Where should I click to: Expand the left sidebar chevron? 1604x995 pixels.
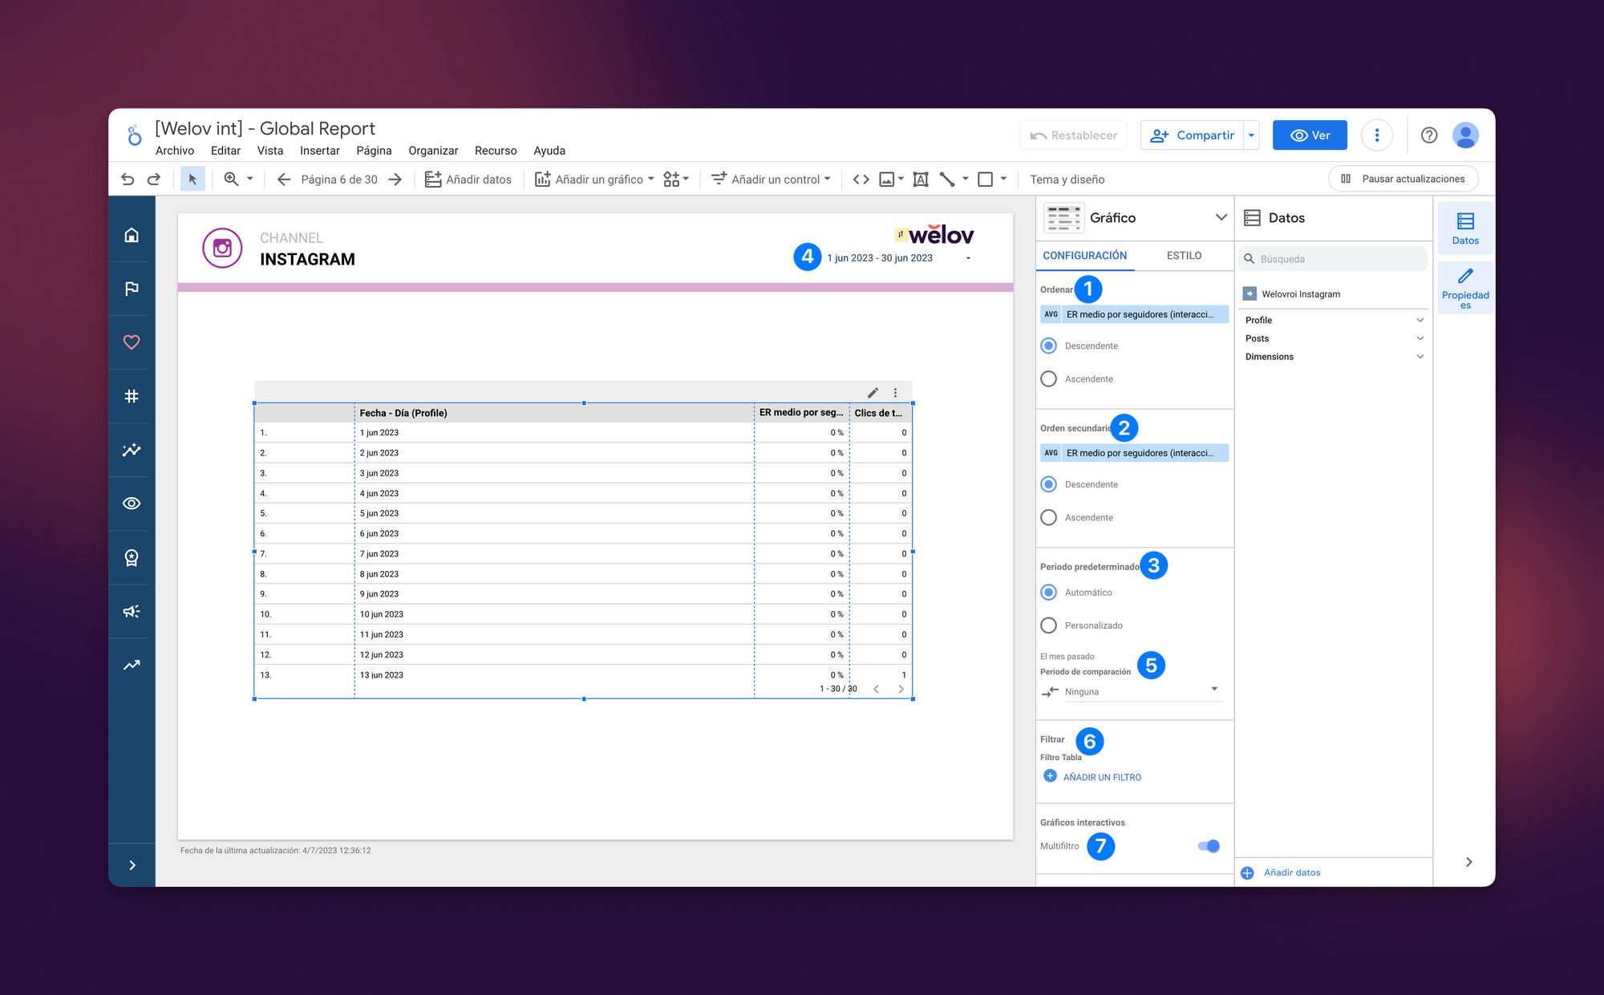click(x=132, y=865)
